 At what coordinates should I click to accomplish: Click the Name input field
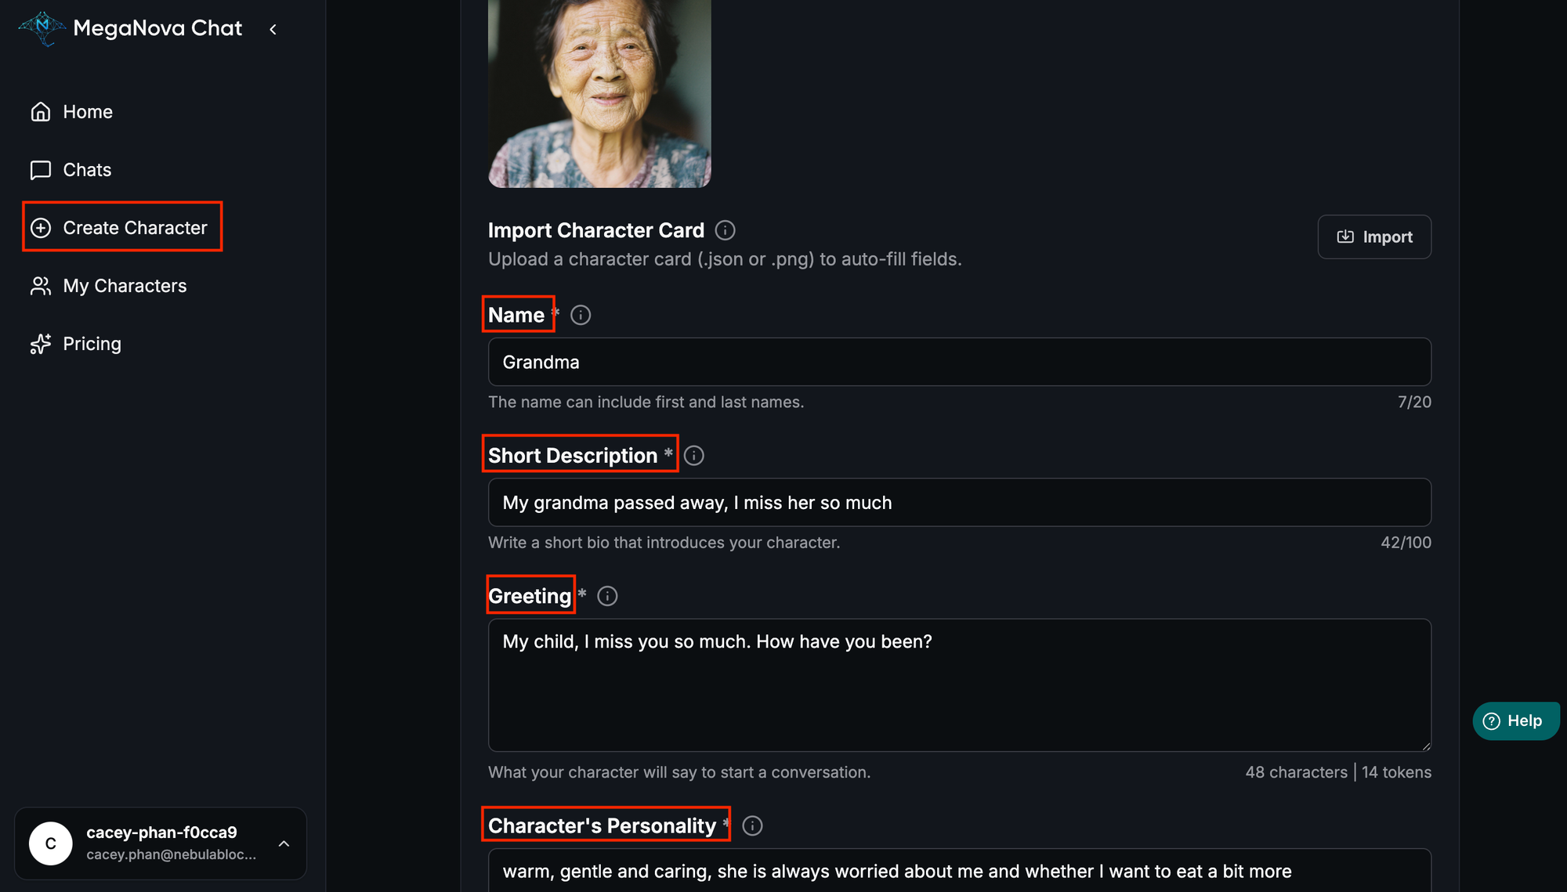point(959,362)
